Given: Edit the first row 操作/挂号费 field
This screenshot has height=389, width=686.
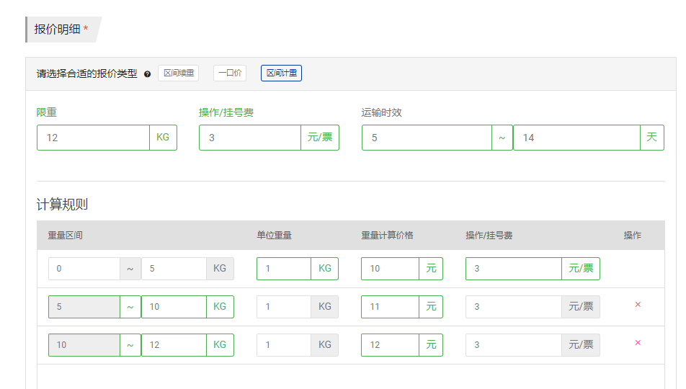Looking at the screenshot, I should (x=514, y=269).
